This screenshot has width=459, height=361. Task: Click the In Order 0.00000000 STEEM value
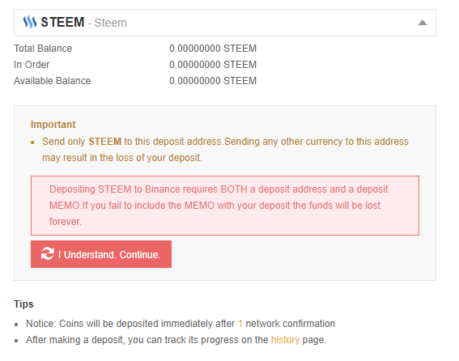(x=213, y=65)
